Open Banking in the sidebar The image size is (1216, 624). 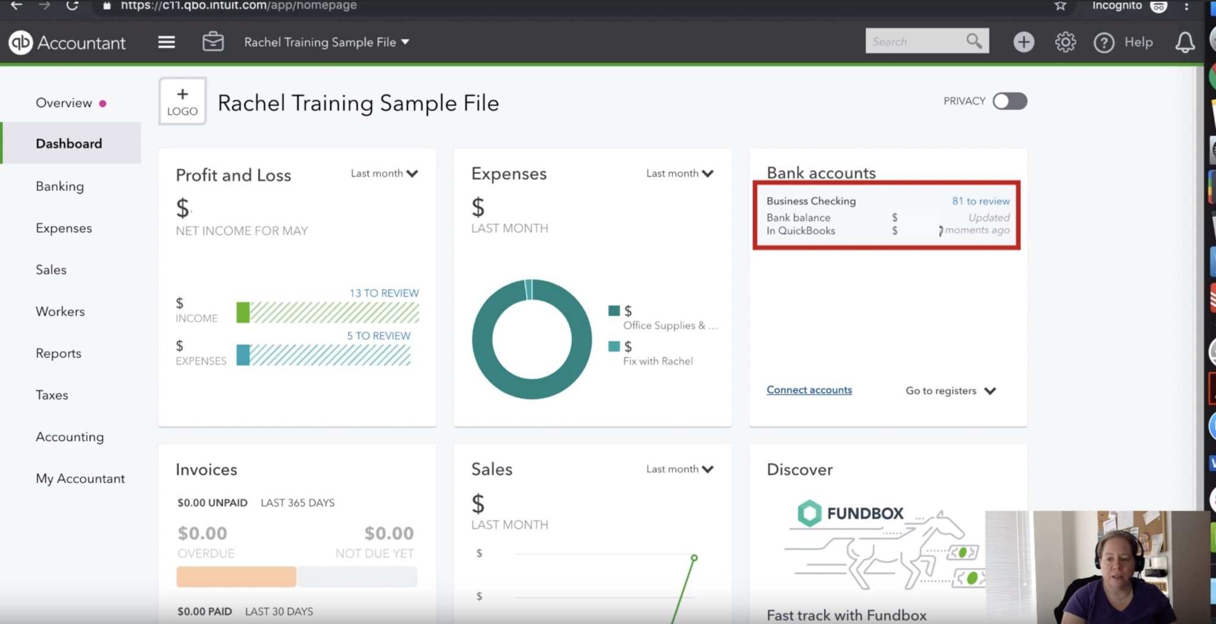click(59, 186)
